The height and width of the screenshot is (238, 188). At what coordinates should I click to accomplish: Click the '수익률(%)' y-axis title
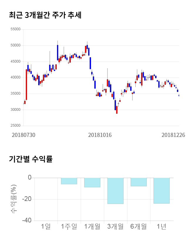(x=14, y=199)
